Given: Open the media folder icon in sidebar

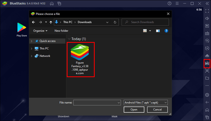Looking at the screenshot, I should point(207,78).
